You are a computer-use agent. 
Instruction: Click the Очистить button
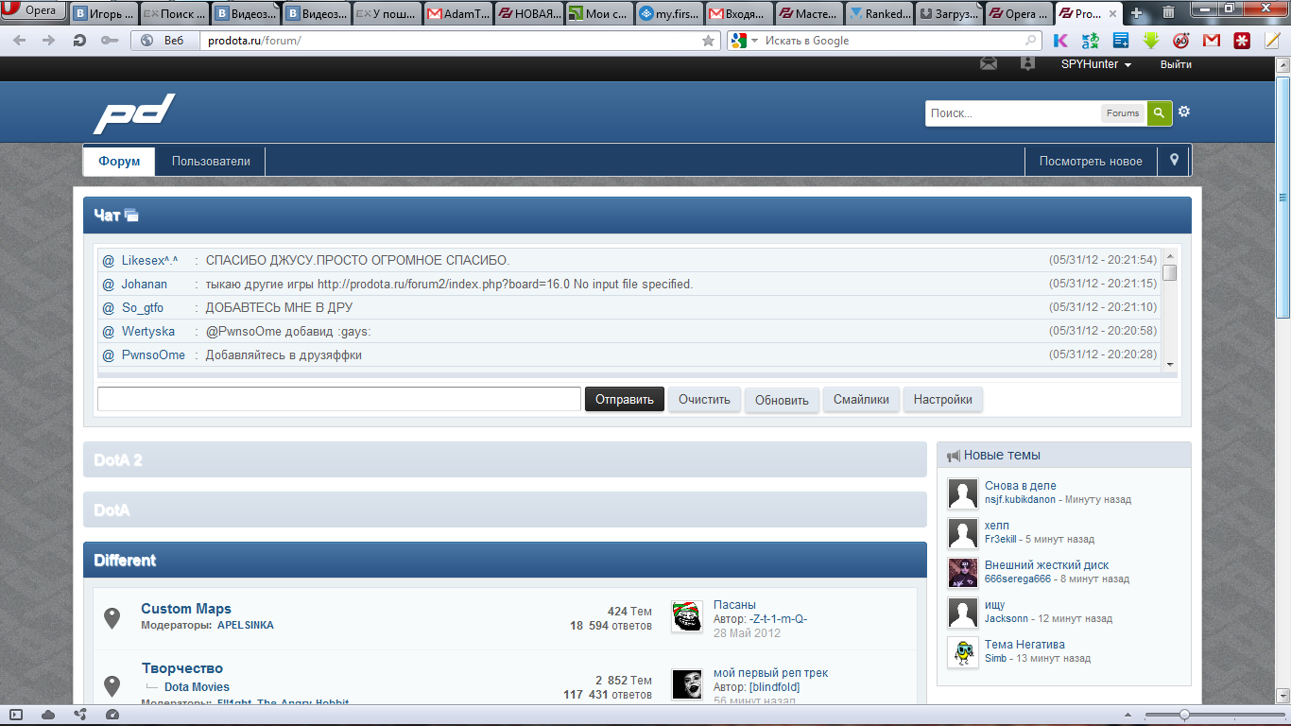pyautogui.click(x=704, y=399)
